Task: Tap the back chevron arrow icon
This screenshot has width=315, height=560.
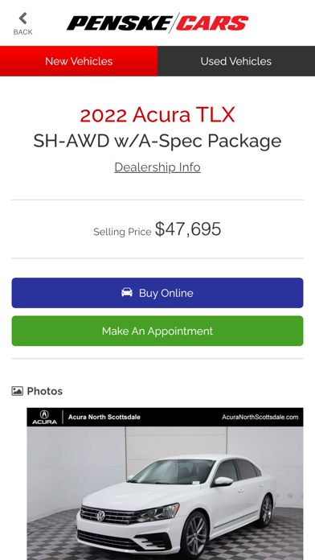Action: coord(23,19)
